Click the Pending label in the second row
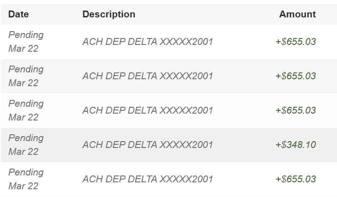Screen dimensions: 337x197 pyautogui.click(x=26, y=69)
